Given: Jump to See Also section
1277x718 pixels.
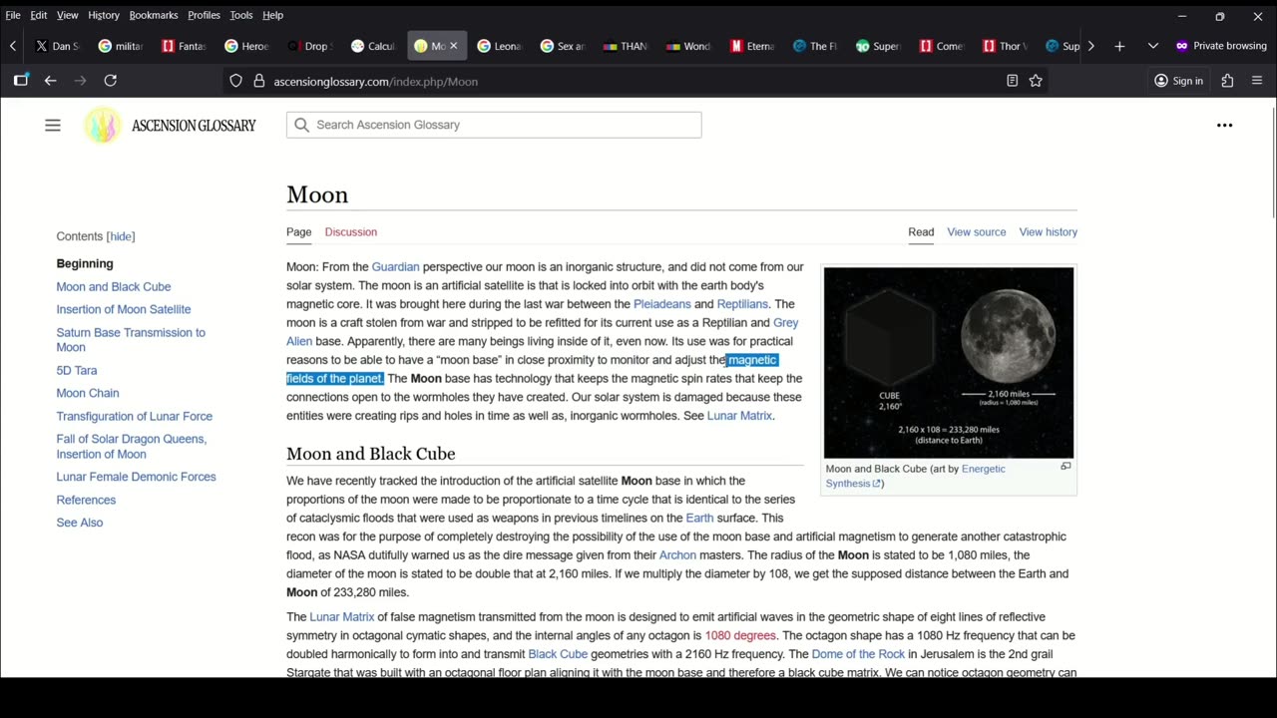Looking at the screenshot, I should (x=79, y=523).
